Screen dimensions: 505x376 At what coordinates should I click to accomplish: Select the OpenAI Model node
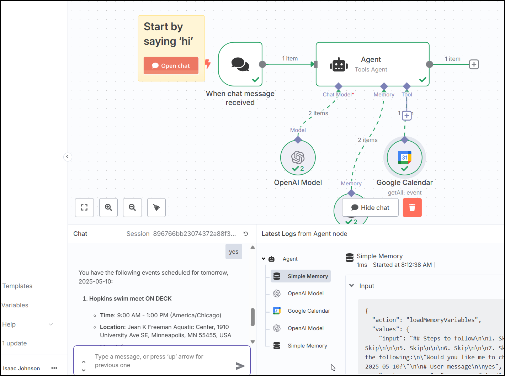click(298, 158)
